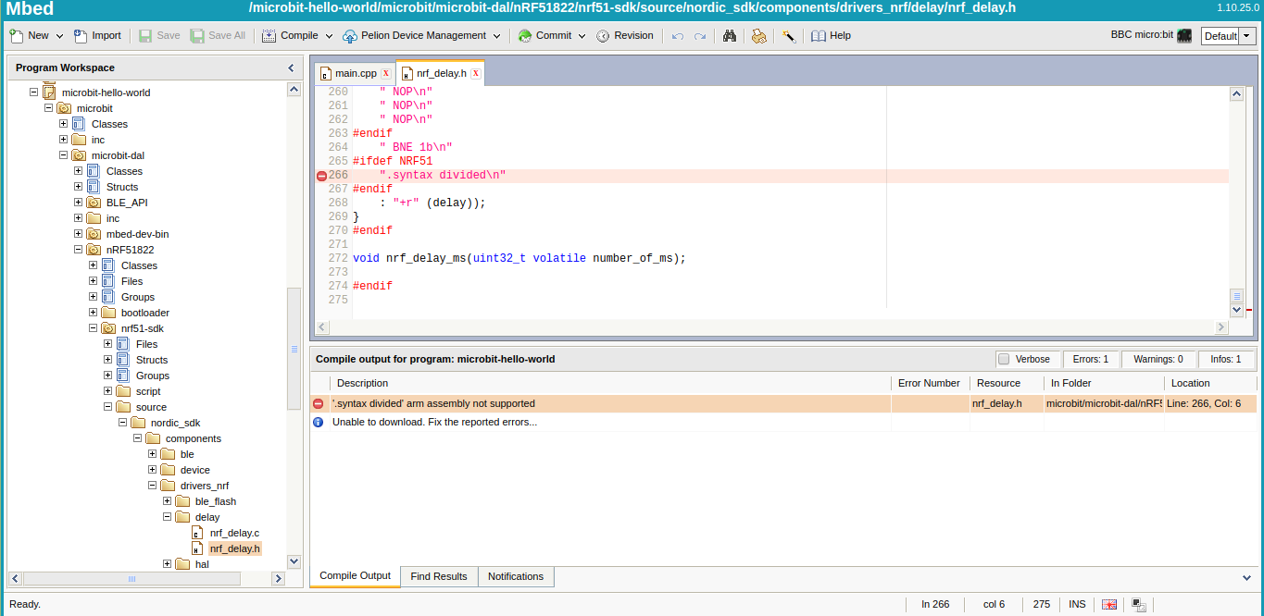
Task: Toggle the Warnings: 0 filter
Action: 1158,359
